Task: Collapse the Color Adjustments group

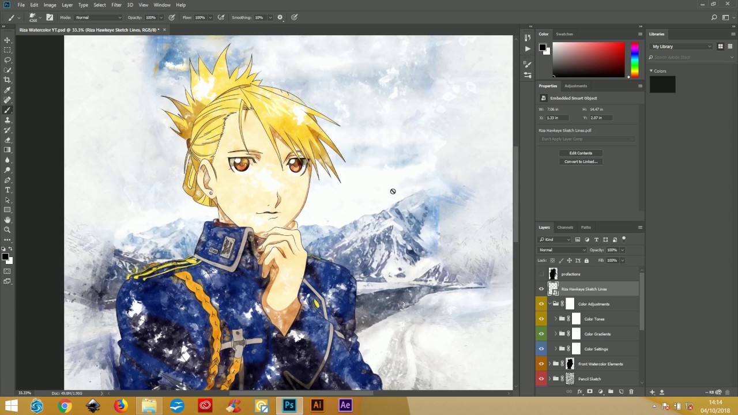Action: (549, 304)
